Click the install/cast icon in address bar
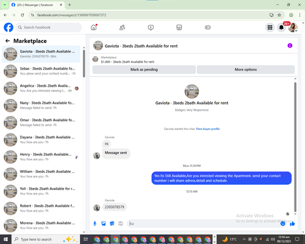The width and height of the screenshot is (305, 244). point(271,15)
